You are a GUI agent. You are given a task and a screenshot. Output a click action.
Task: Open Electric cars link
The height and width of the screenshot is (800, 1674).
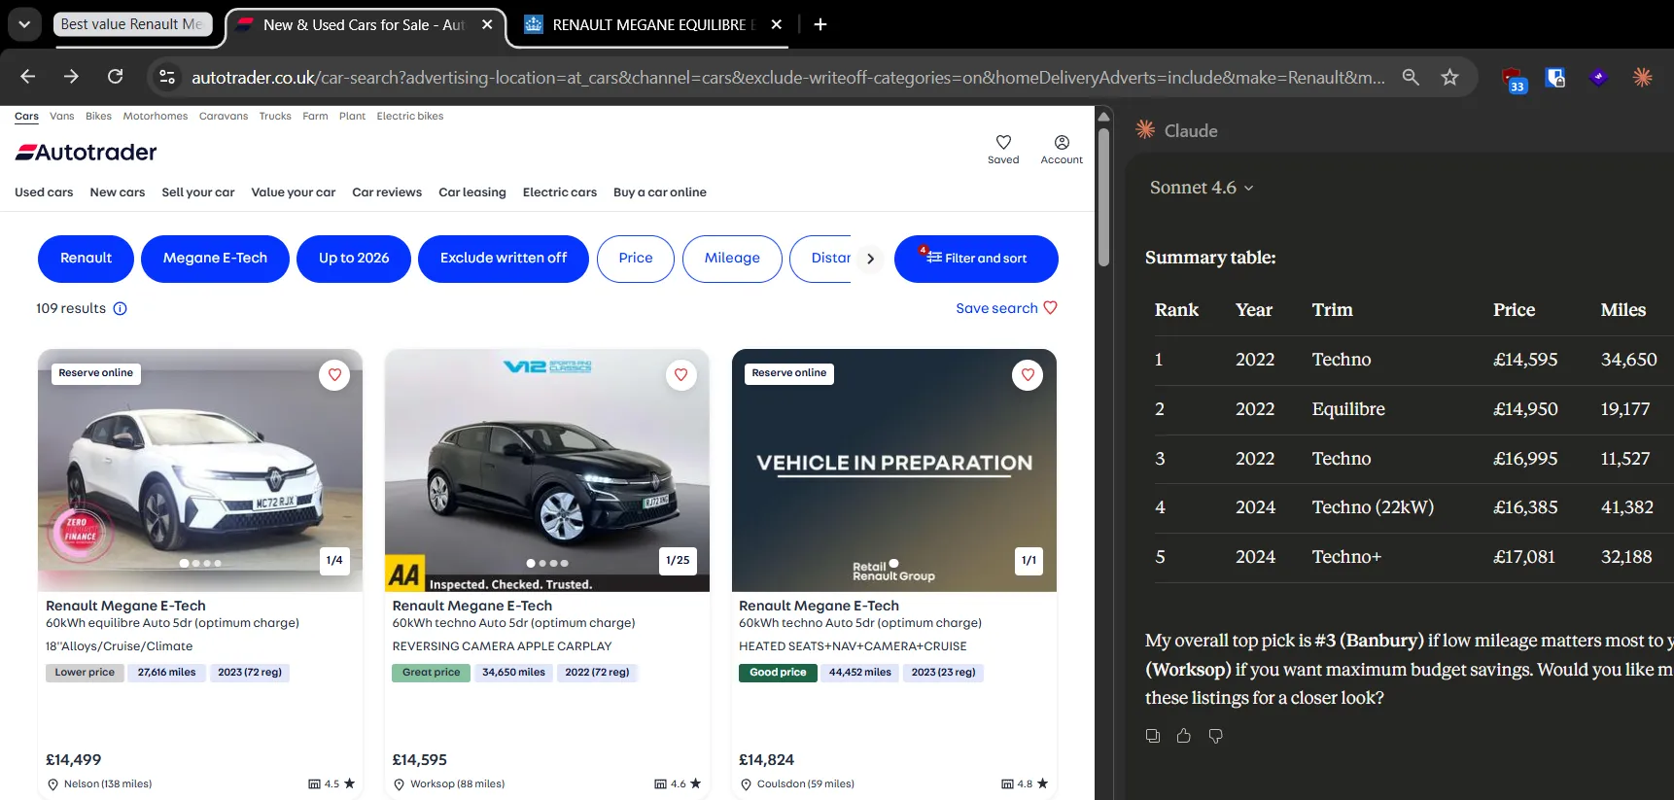560,192
